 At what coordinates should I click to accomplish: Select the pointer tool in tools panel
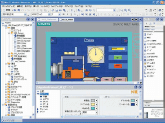tap(146, 23)
